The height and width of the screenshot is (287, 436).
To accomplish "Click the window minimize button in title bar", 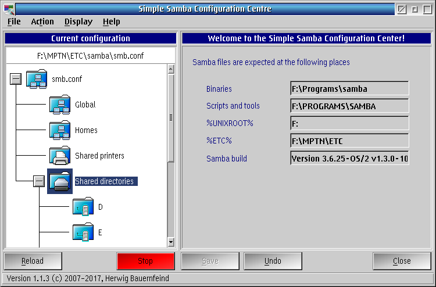I will tap(414, 9).
